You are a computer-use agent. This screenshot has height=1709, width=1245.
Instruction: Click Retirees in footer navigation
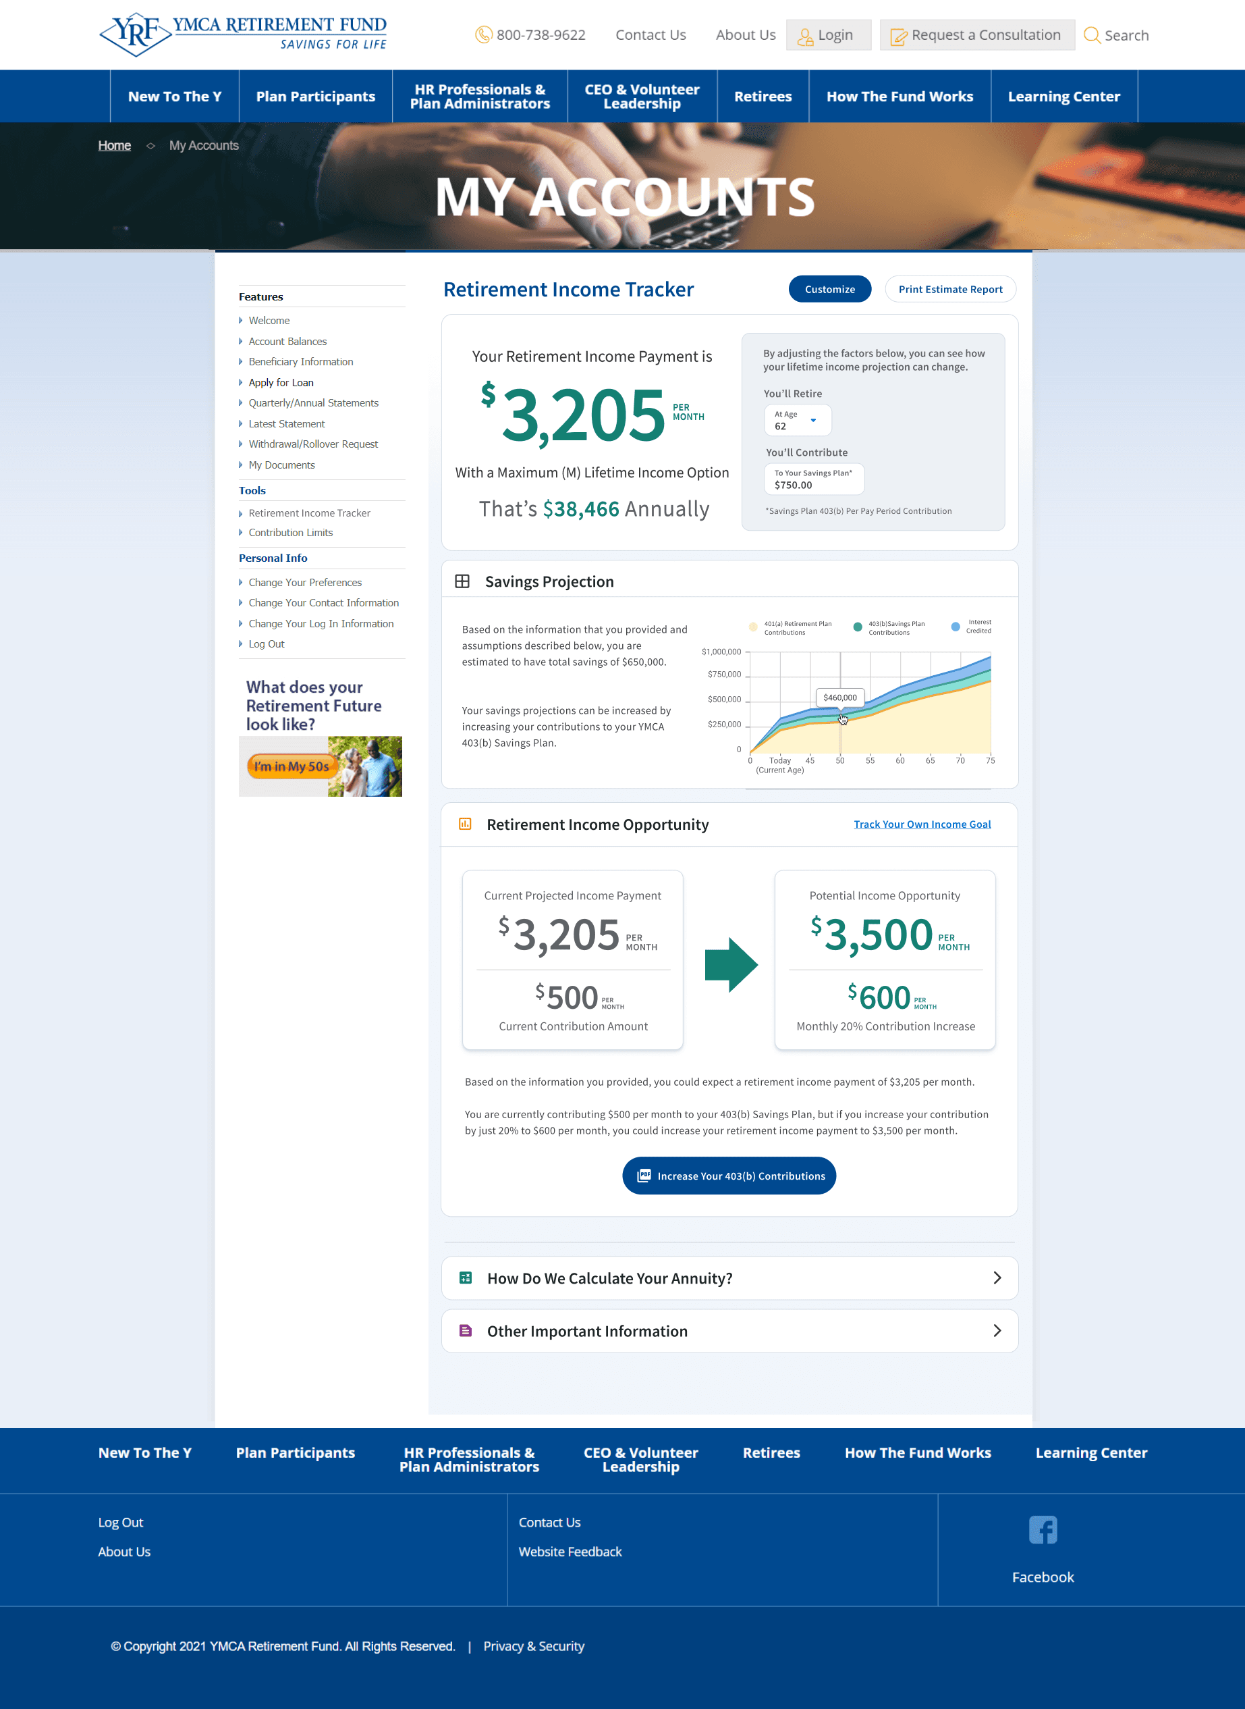pyautogui.click(x=771, y=1452)
